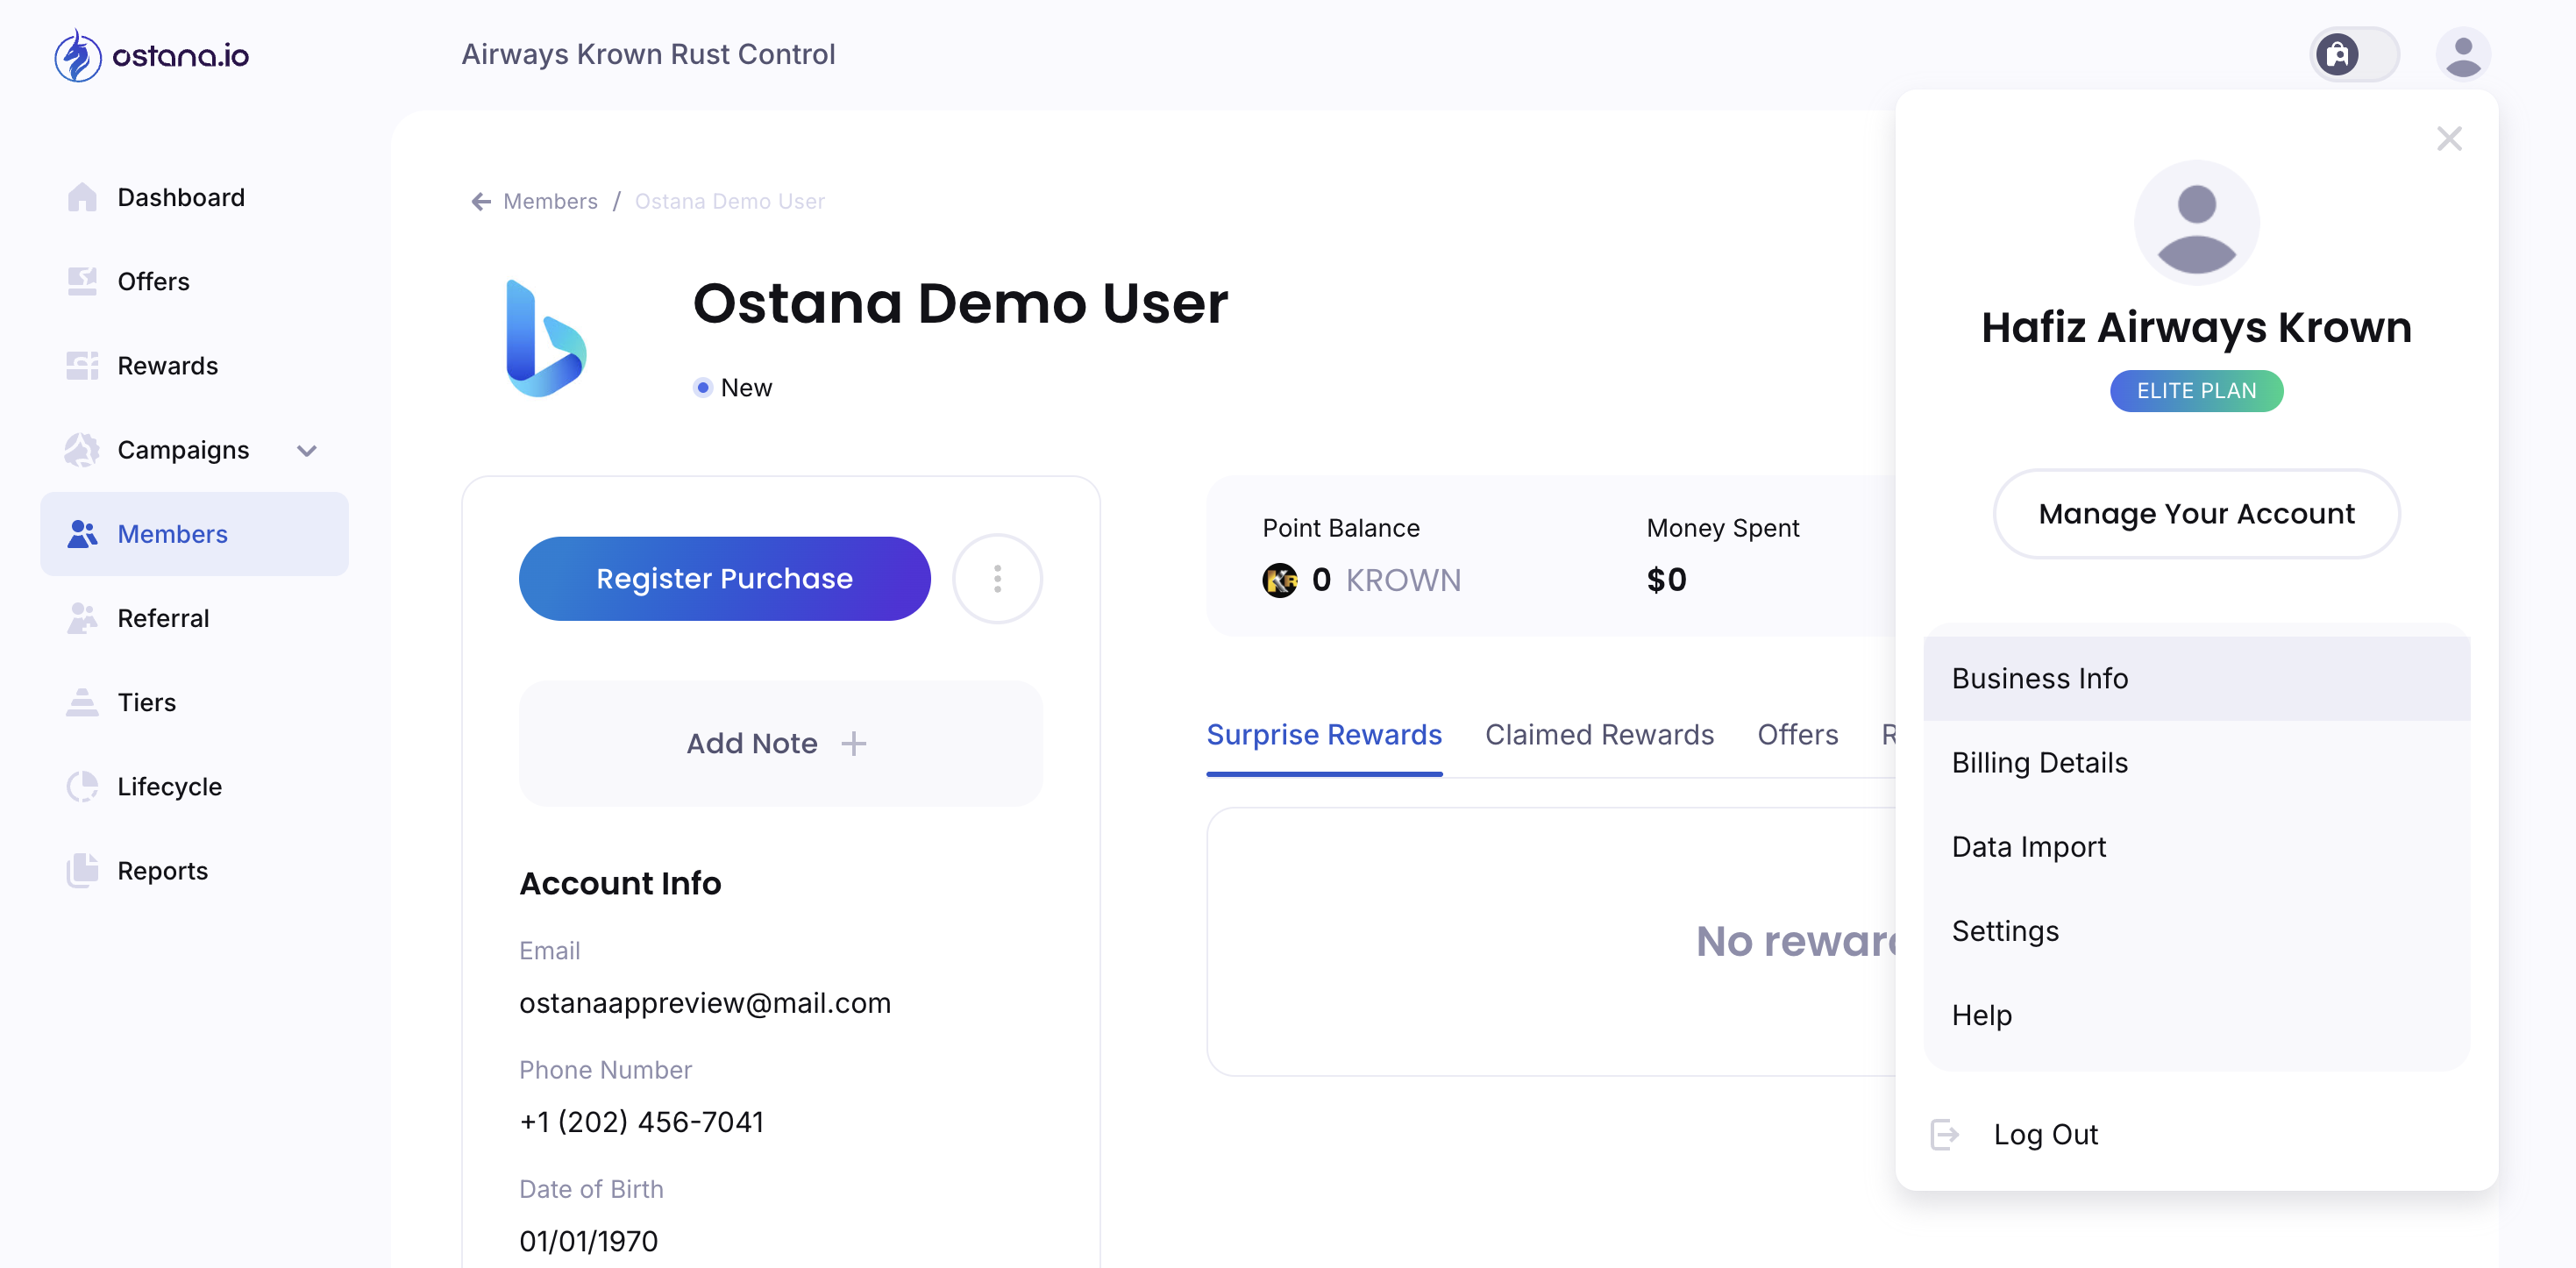Click the back arrow beside Members breadcrumb
Screen dimensions: 2576x1268
pos(481,202)
